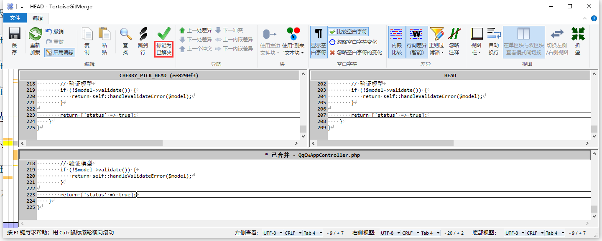
Task: Click 已合并 - QqCwAppController.php pane header
Action: [x=304, y=155]
